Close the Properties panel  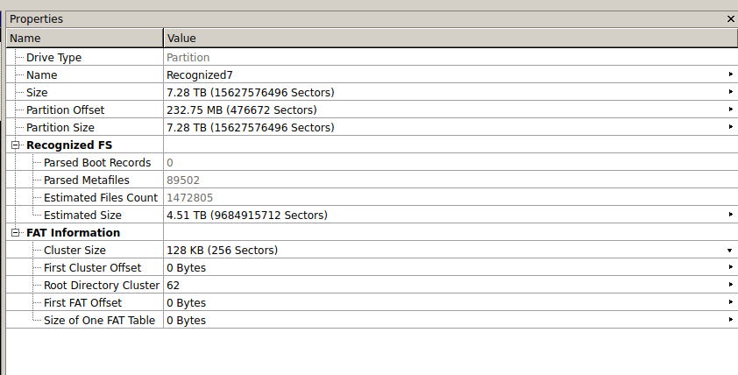pos(730,18)
